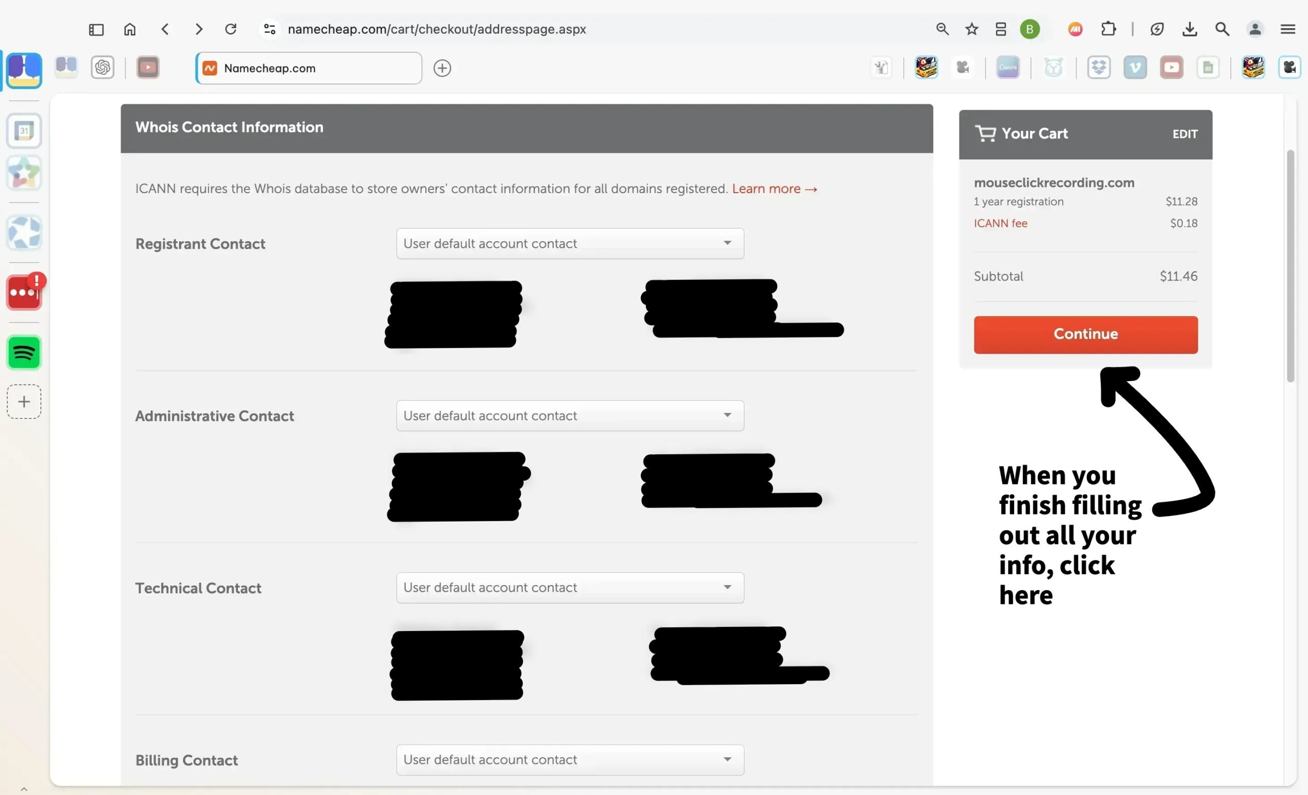
Task: Click the home icon in toolbar
Action: pyautogui.click(x=130, y=29)
